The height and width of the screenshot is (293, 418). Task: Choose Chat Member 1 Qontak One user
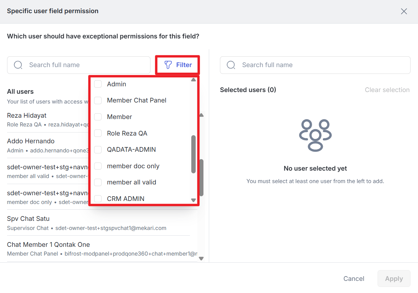pyautogui.click(x=48, y=245)
